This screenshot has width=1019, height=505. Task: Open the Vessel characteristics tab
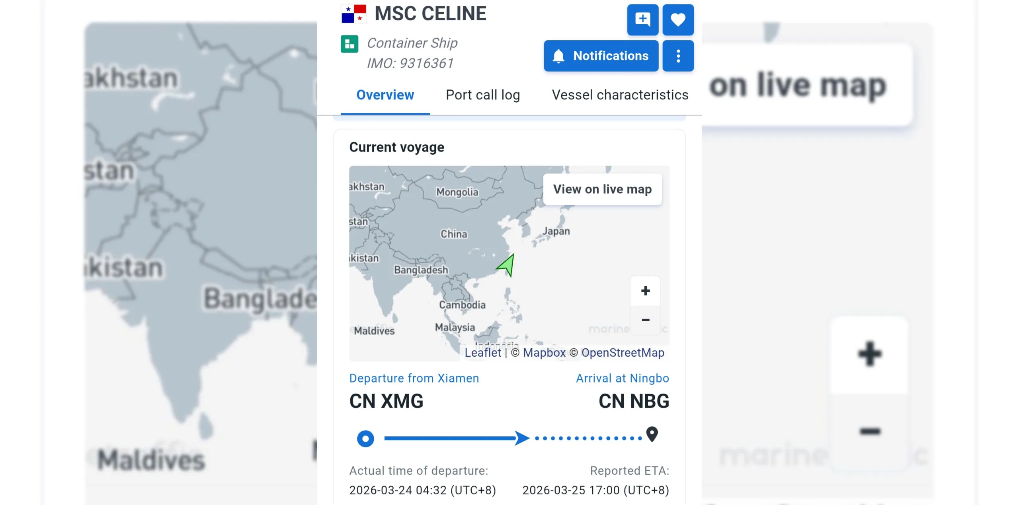tap(620, 95)
